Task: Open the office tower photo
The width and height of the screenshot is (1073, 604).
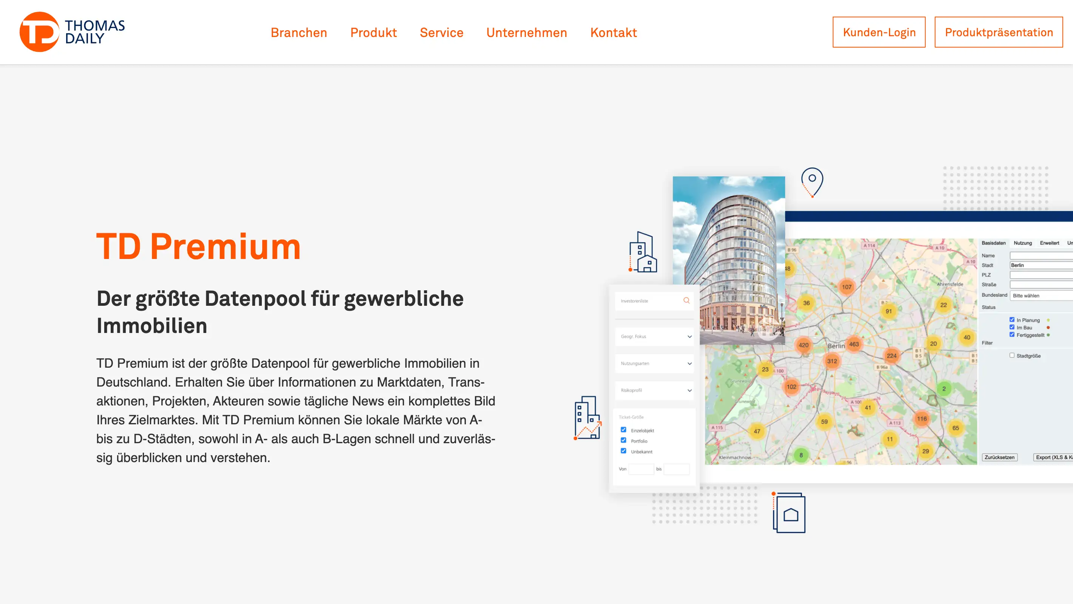Action: tap(729, 260)
